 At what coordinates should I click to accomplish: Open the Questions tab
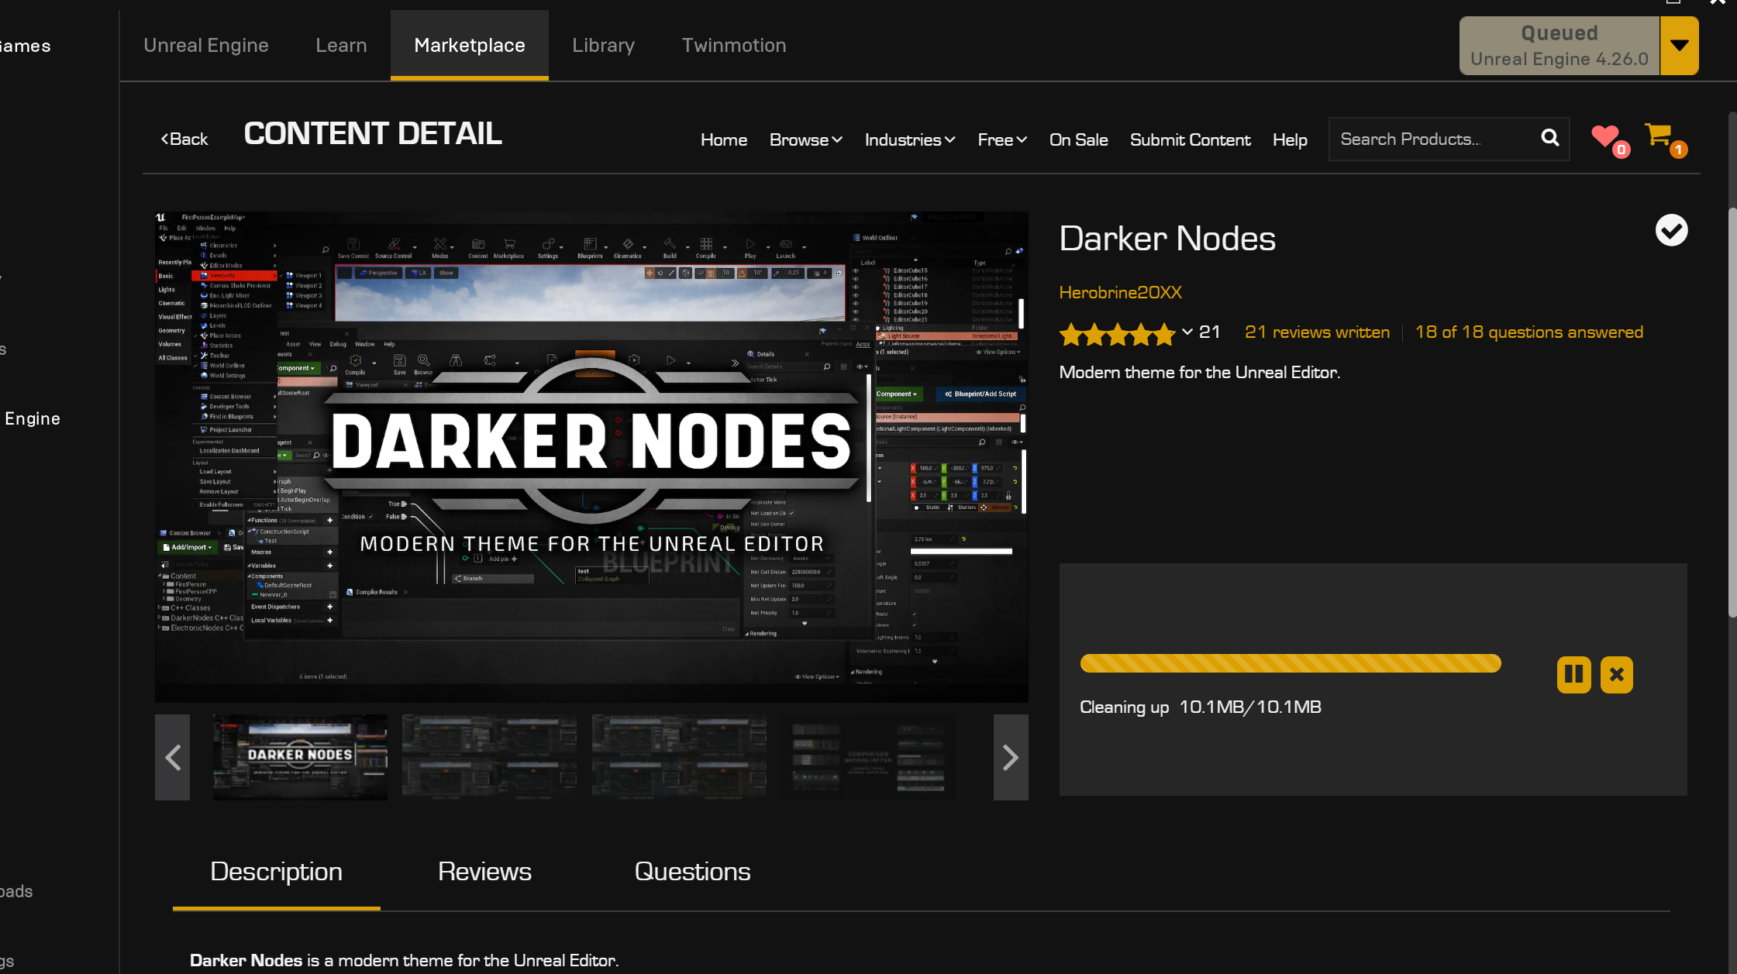[x=692, y=872]
